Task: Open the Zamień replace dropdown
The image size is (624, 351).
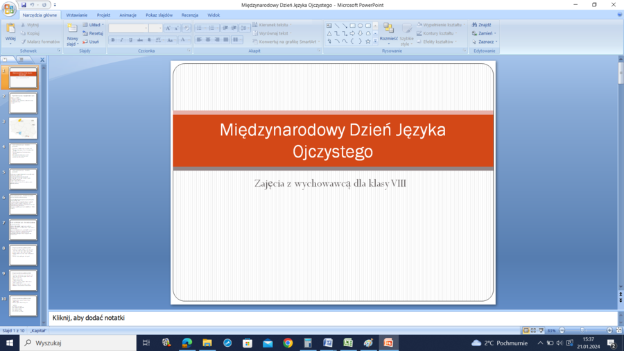Action: (x=484, y=33)
